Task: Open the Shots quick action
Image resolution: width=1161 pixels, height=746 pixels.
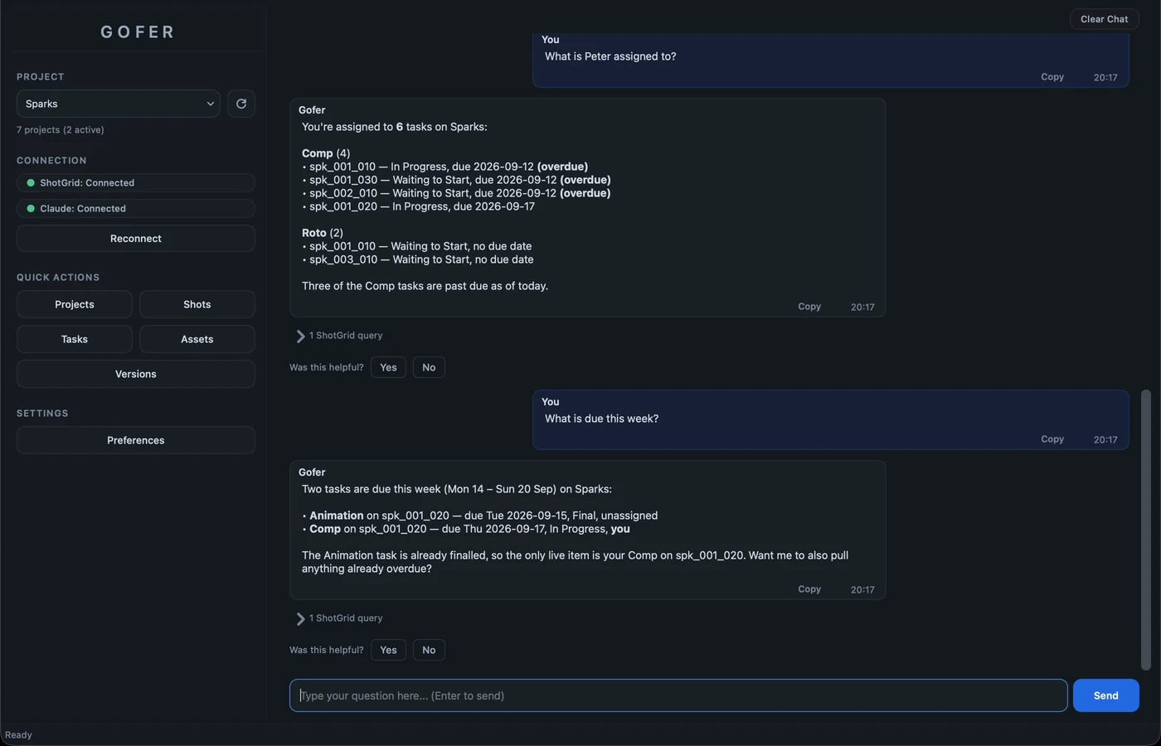Action: click(x=197, y=304)
